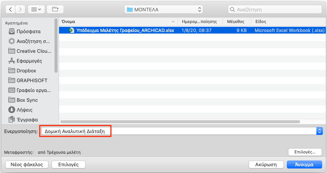The width and height of the screenshot is (327, 173).
Task: Click the bottom Επιλογές button
Action: [69, 164]
